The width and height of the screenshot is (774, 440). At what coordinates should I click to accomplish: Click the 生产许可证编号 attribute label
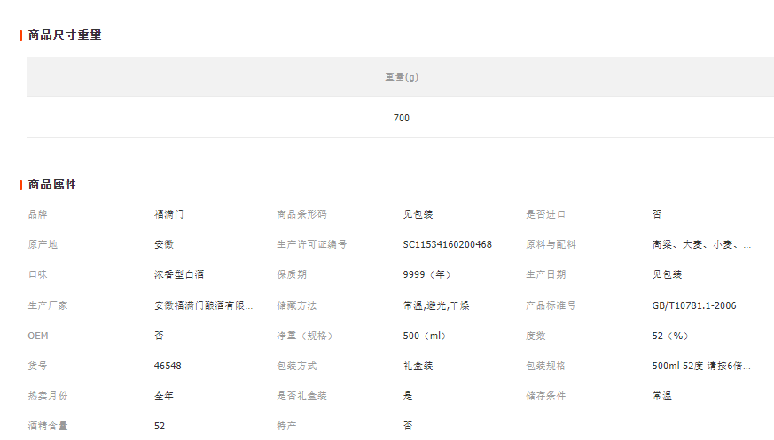click(311, 244)
